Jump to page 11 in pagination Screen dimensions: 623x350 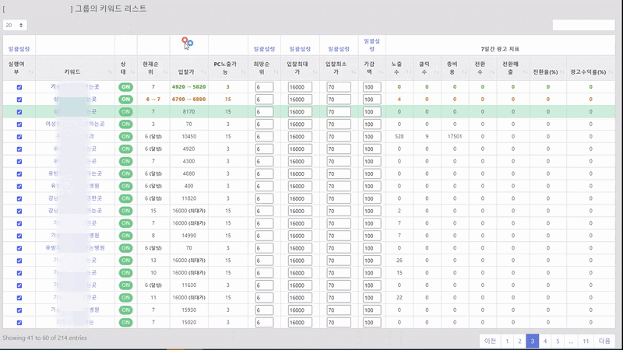pyautogui.click(x=586, y=341)
